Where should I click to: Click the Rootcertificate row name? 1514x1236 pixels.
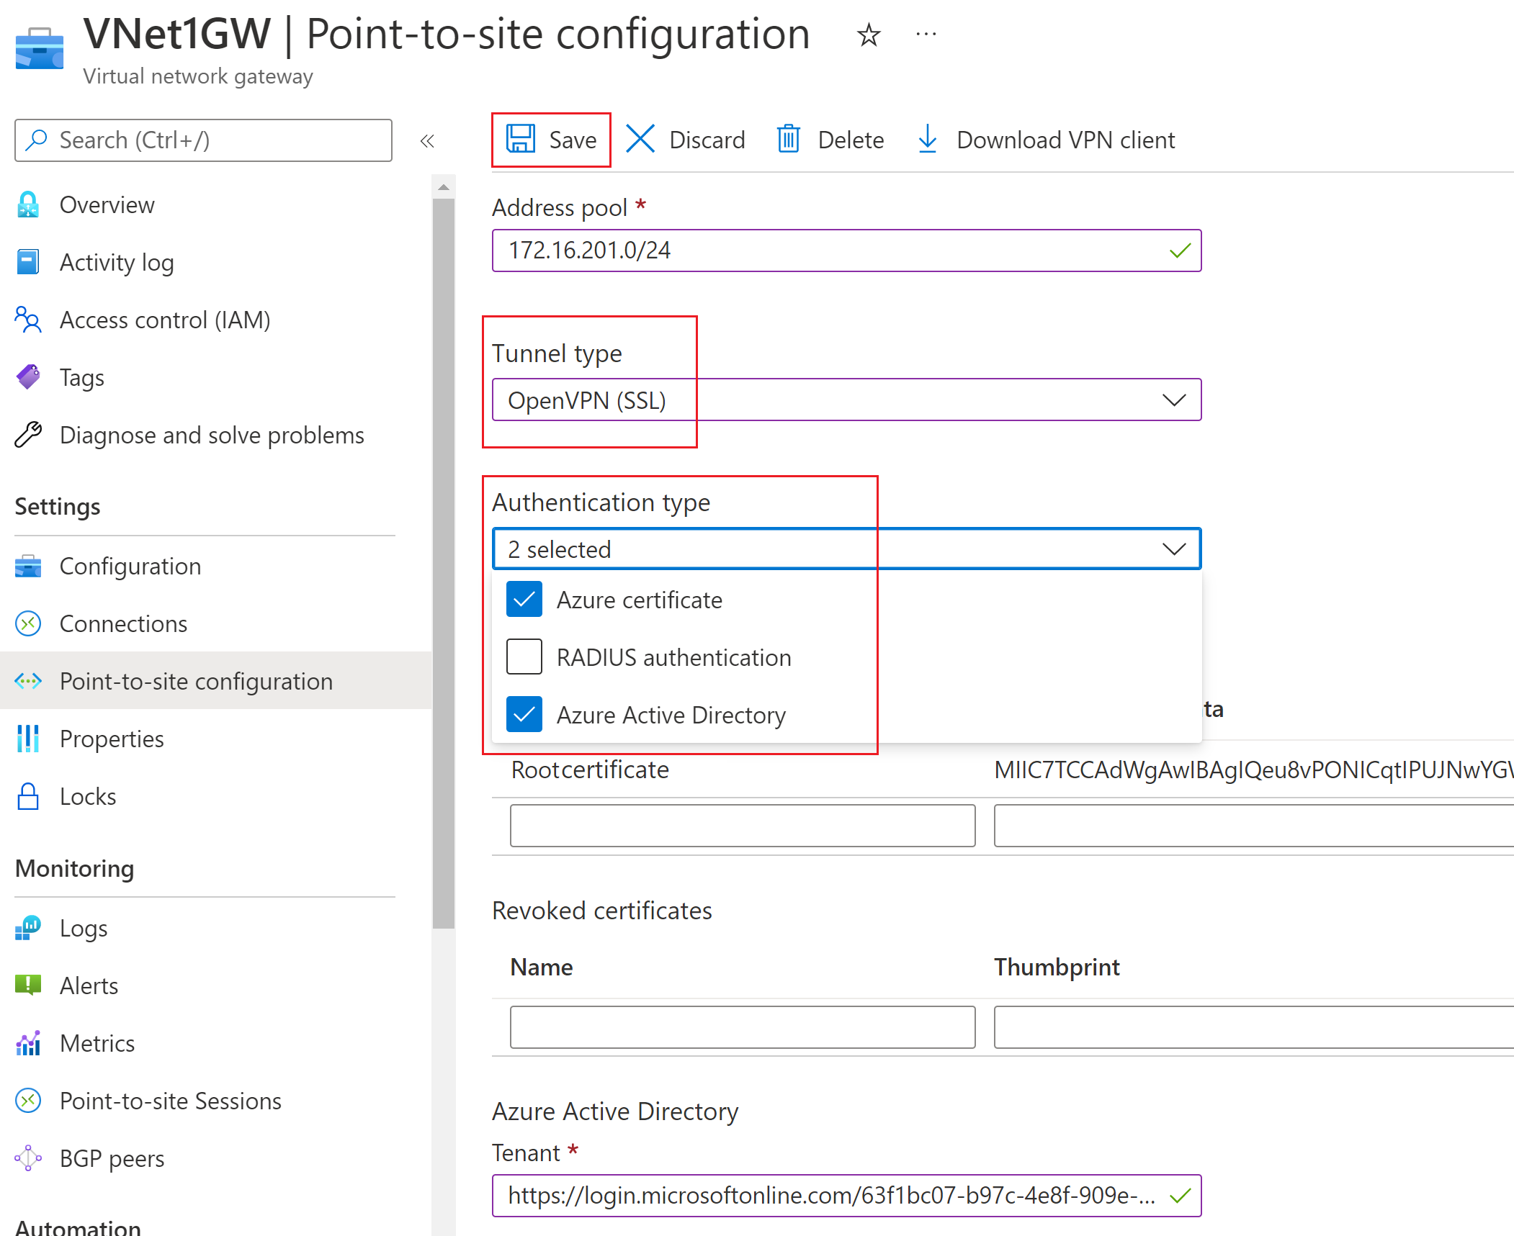coord(590,770)
